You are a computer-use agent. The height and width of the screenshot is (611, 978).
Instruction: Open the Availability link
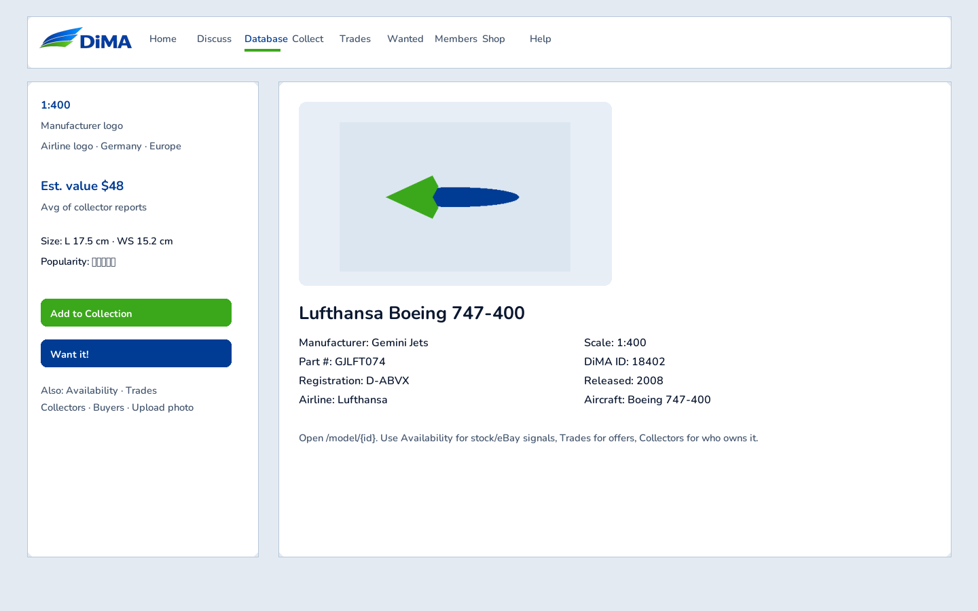click(92, 390)
